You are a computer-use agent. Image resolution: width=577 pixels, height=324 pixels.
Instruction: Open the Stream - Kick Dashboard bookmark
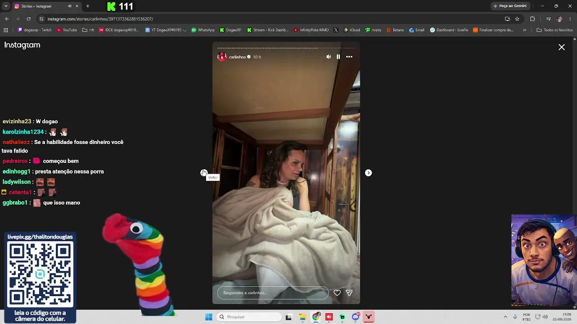[267, 30]
